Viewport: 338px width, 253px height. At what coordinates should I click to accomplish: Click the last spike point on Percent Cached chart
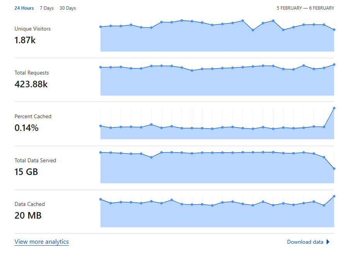pos(334,108)
